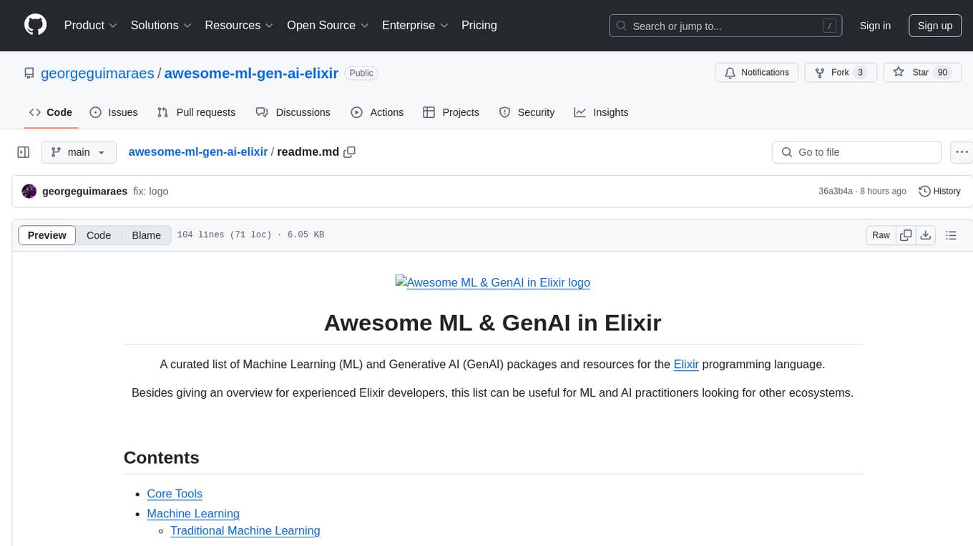Focus the Go to file field
Viewport: 973px width, 546px height.
pos(856,152)
